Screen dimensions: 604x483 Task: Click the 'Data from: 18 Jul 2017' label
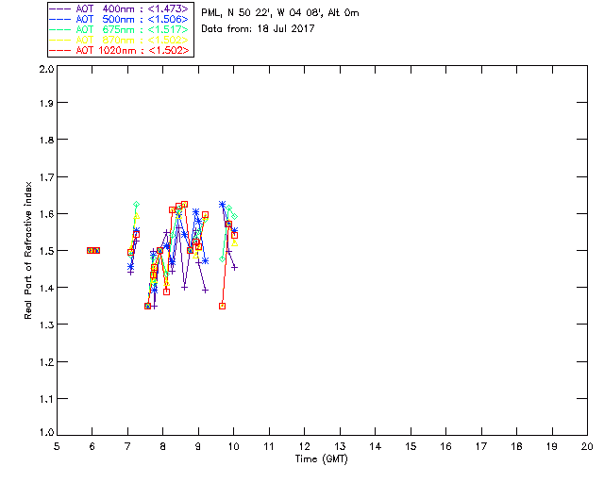coord(260,30)
